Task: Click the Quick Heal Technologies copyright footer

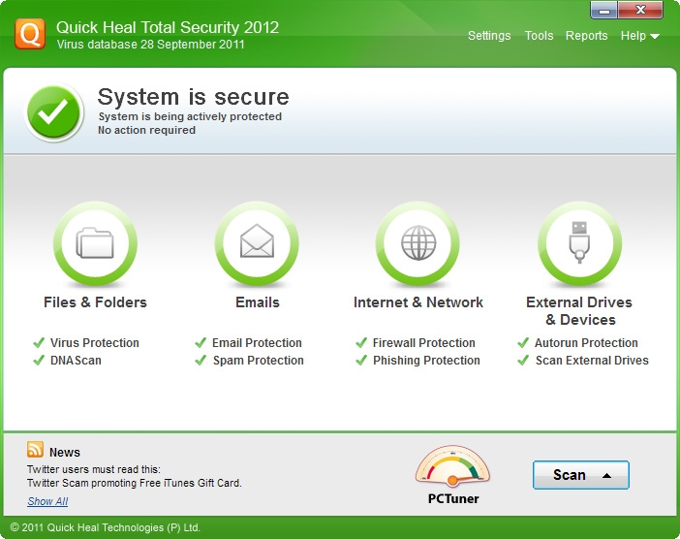Action: click(105, 527)
